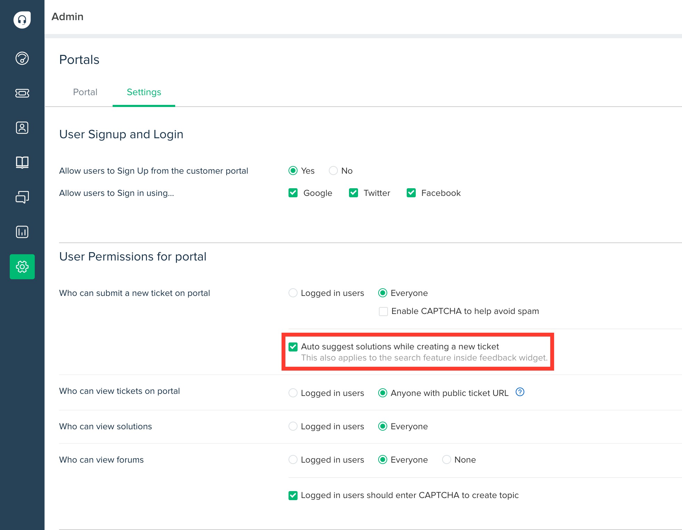This screenshot has width=682, height=530.
Task: Open the Contacts icon in sidebar
Action: (22, 128)
